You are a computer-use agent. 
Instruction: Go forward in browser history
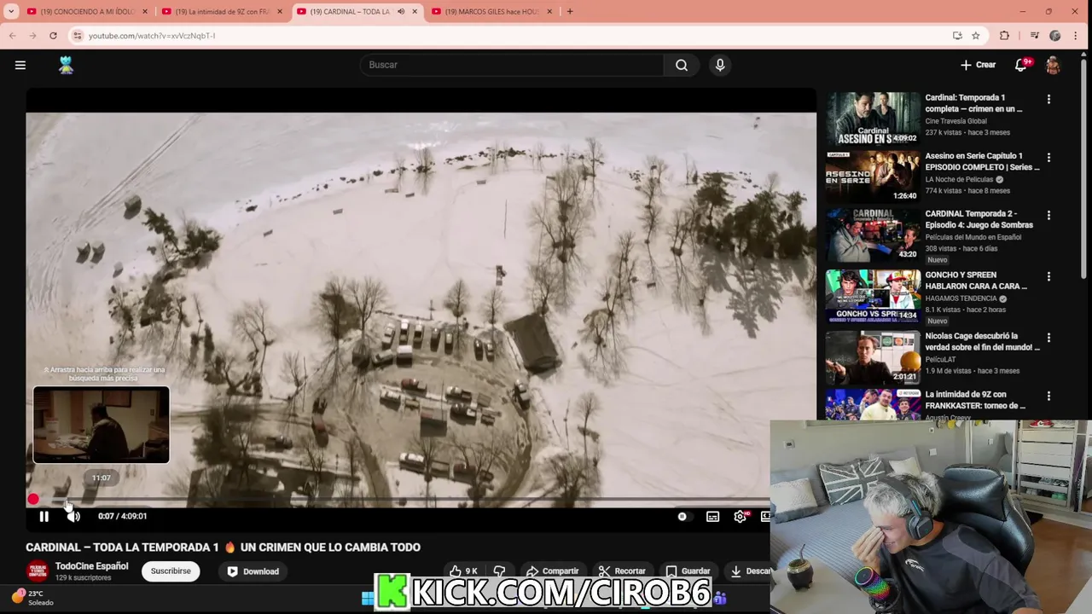tap(32, 36)
